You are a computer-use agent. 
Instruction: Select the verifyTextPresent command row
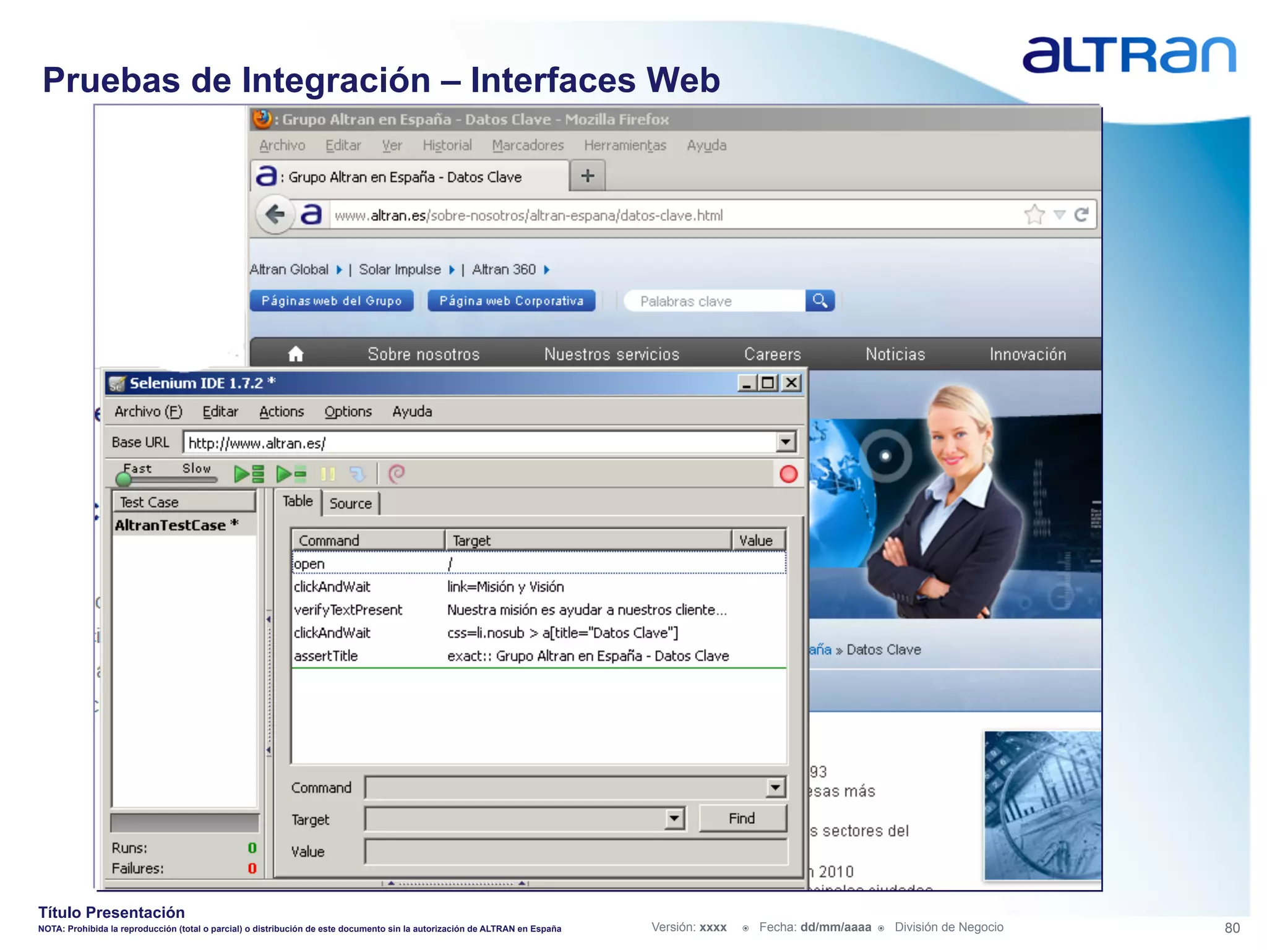click(x=538, y=610)
